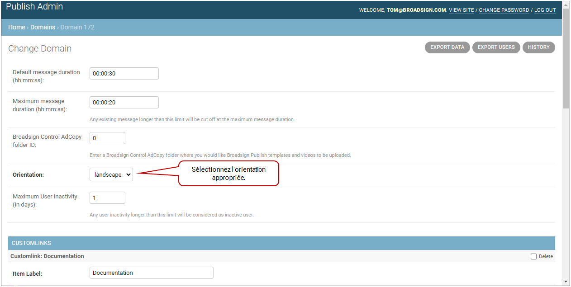Screen dimensions: 571x287
Task: Click the Domain 172 breadcrumb text
Action: point(77,27)
